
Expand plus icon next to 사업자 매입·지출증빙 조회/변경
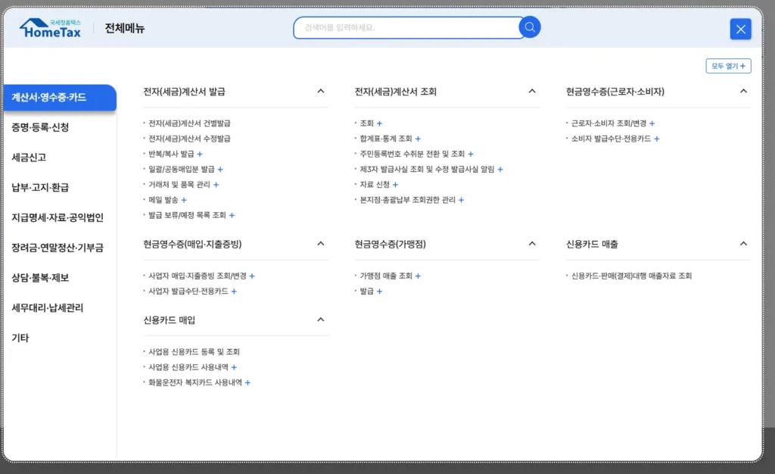(x=252, y=276)
